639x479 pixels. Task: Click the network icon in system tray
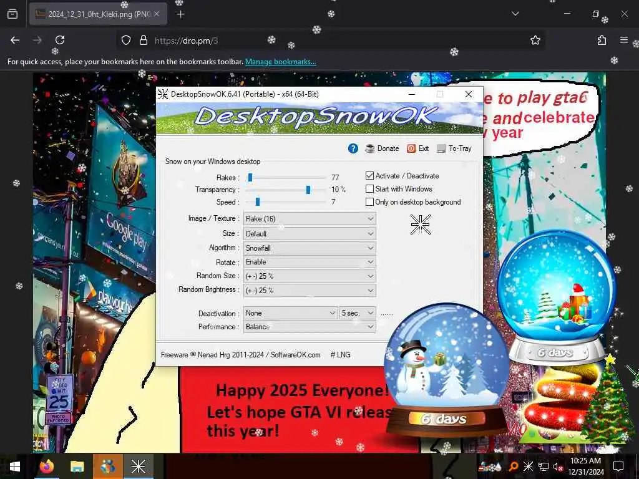544,467
